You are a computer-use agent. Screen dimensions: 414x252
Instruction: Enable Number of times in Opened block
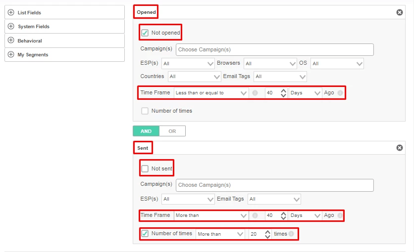click(145, 111)
